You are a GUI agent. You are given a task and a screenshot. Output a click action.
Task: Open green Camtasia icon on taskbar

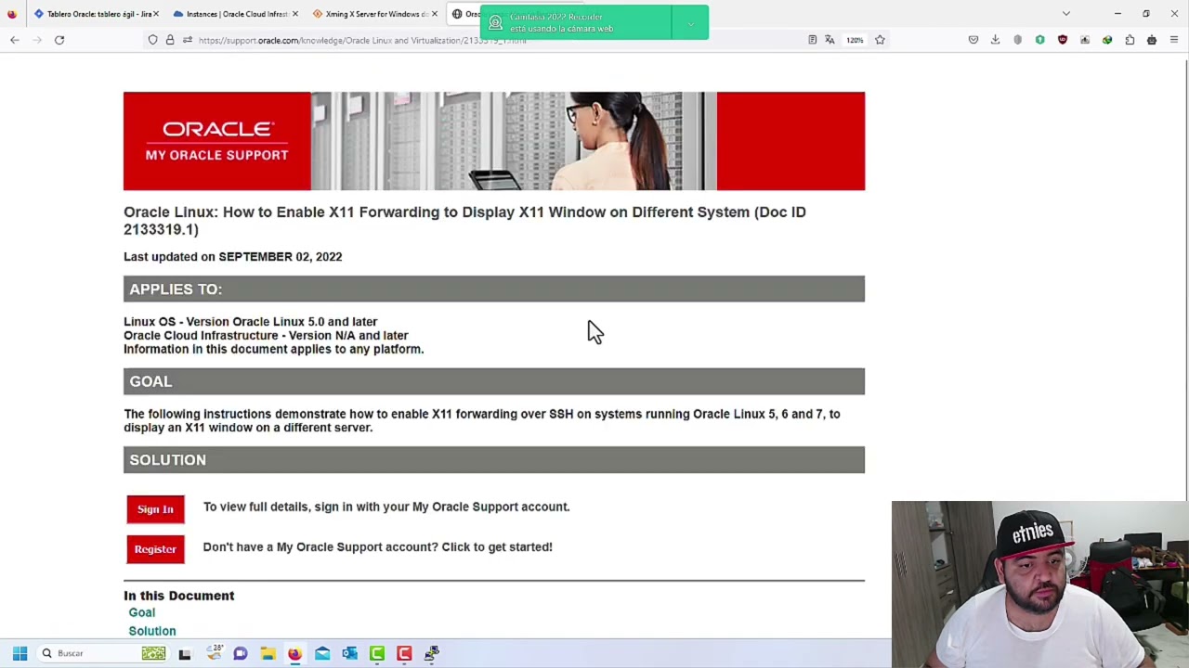(x=377, y=653)
